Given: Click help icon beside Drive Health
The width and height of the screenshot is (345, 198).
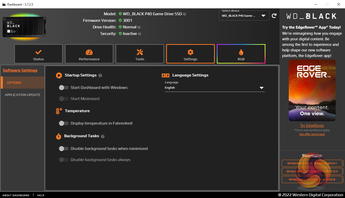Looking at the screenshot, I should pyautogui.click(x=139, y=27).
